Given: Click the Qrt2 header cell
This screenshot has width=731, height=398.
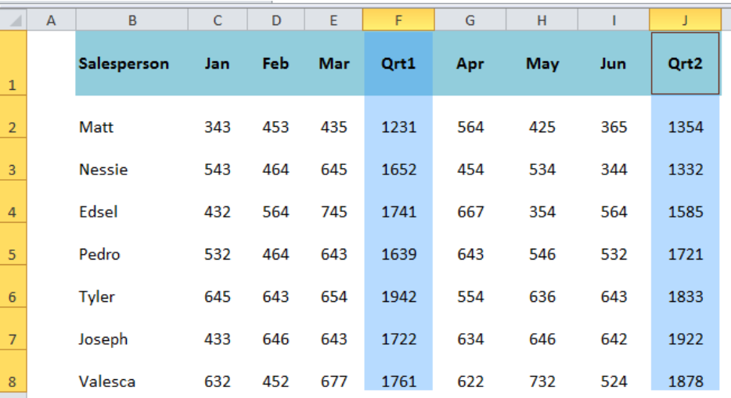Looking at the screenshot, I should (686, 63).
